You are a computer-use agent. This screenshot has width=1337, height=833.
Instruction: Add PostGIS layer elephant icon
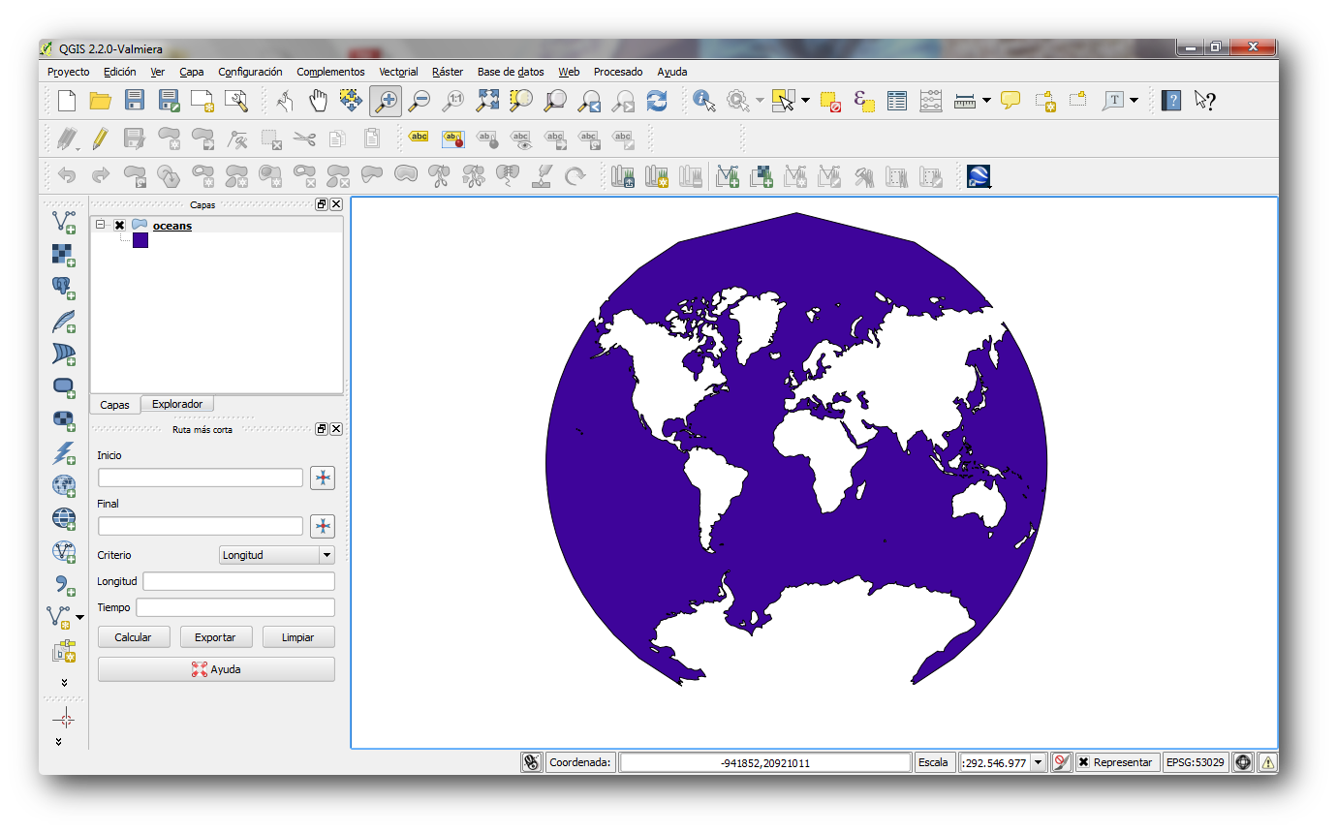coord(64,288)
